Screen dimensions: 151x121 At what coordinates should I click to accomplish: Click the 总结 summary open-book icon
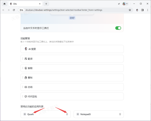click(26, 87)
